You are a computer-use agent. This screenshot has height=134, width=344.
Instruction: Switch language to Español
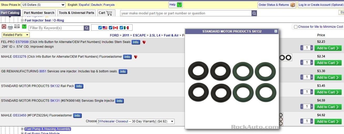tap(84, 5)
